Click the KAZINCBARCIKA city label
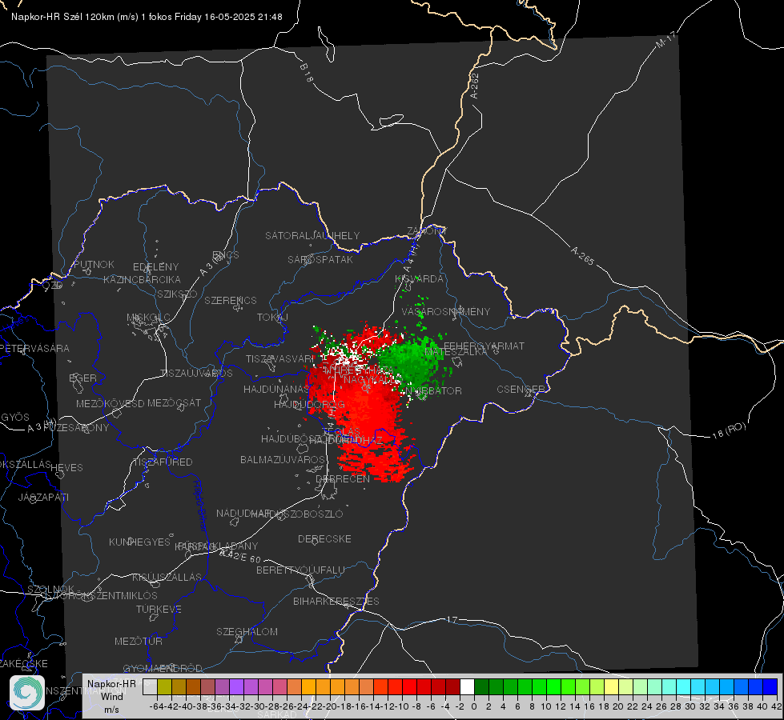 tap(142, 280)
